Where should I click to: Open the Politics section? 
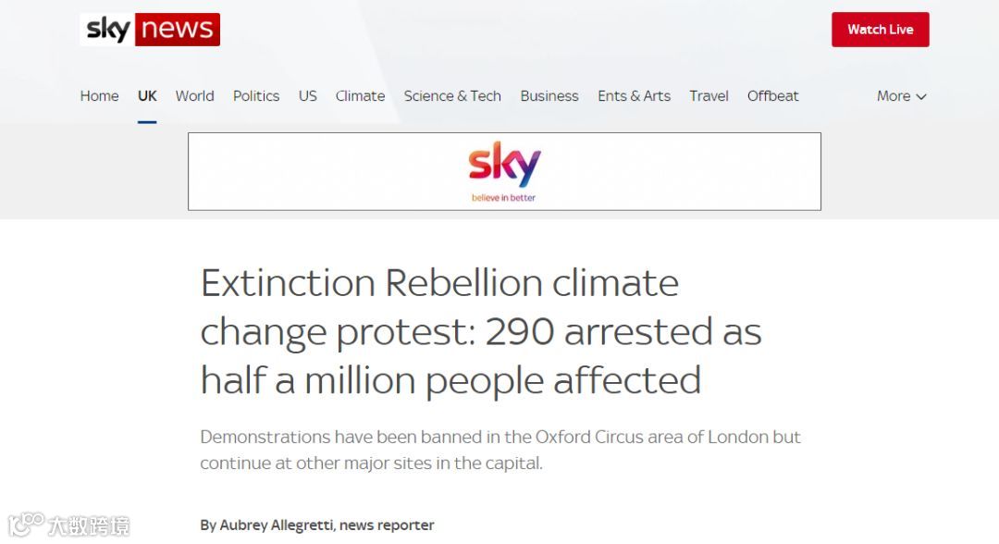click(x=256, y=96)
